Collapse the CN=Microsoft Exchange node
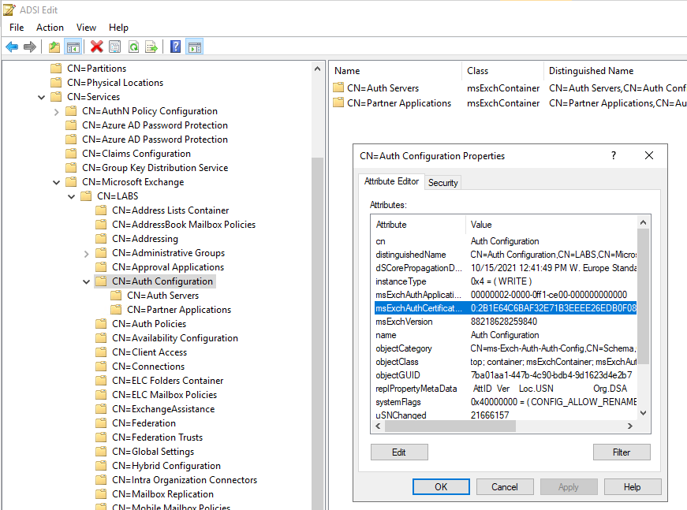 (56, 182)
